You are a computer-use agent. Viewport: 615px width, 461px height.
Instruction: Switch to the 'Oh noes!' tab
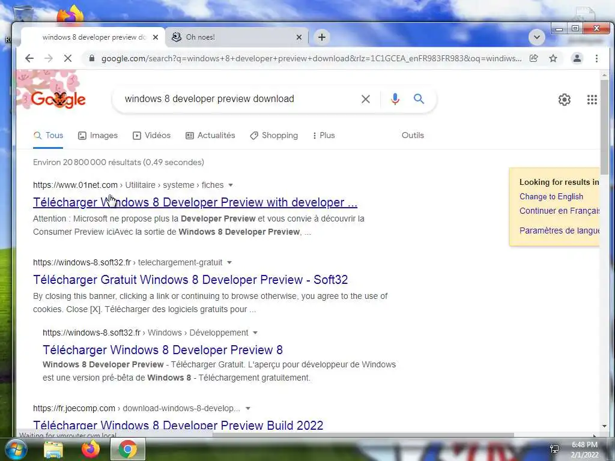(x=237, y=37)
